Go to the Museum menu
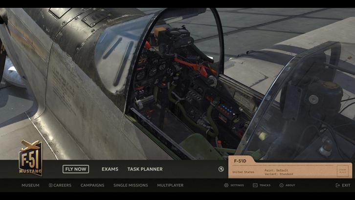 [30, 185]
